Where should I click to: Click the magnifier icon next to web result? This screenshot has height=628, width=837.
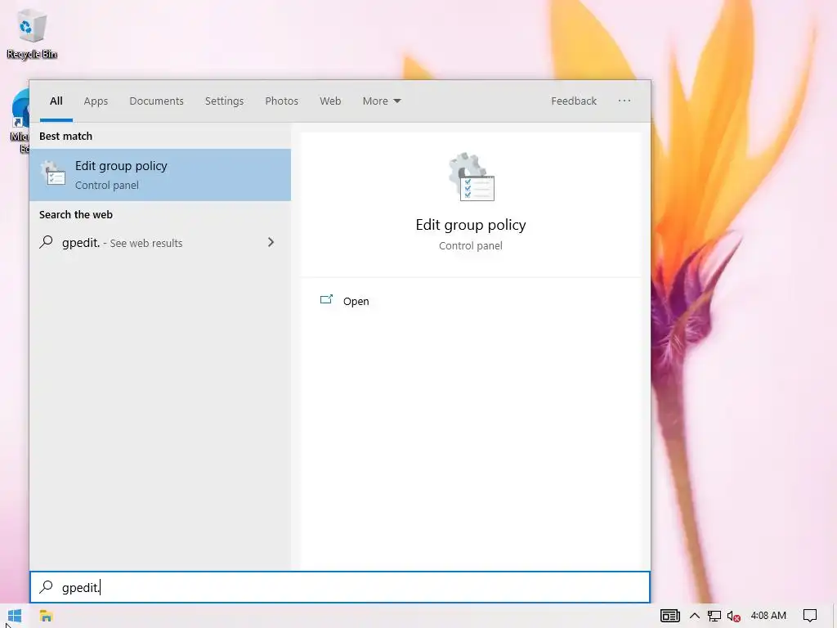tap(47, 242)
